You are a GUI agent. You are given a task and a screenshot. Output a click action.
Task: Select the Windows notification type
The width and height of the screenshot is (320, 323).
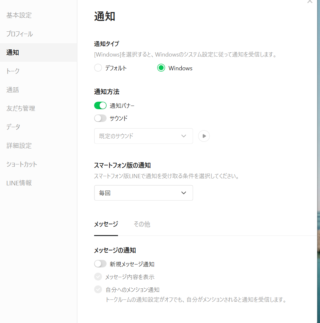coord(161,68)
